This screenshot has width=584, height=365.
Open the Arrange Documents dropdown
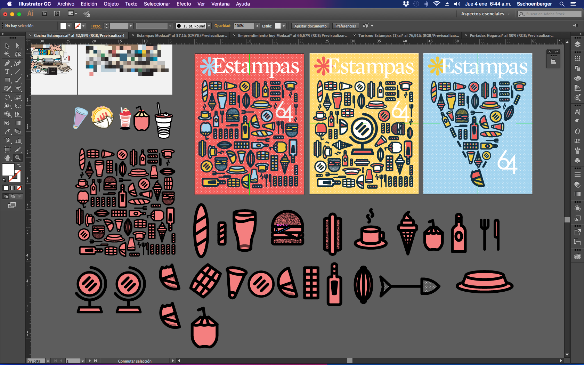tap(72, 14)
